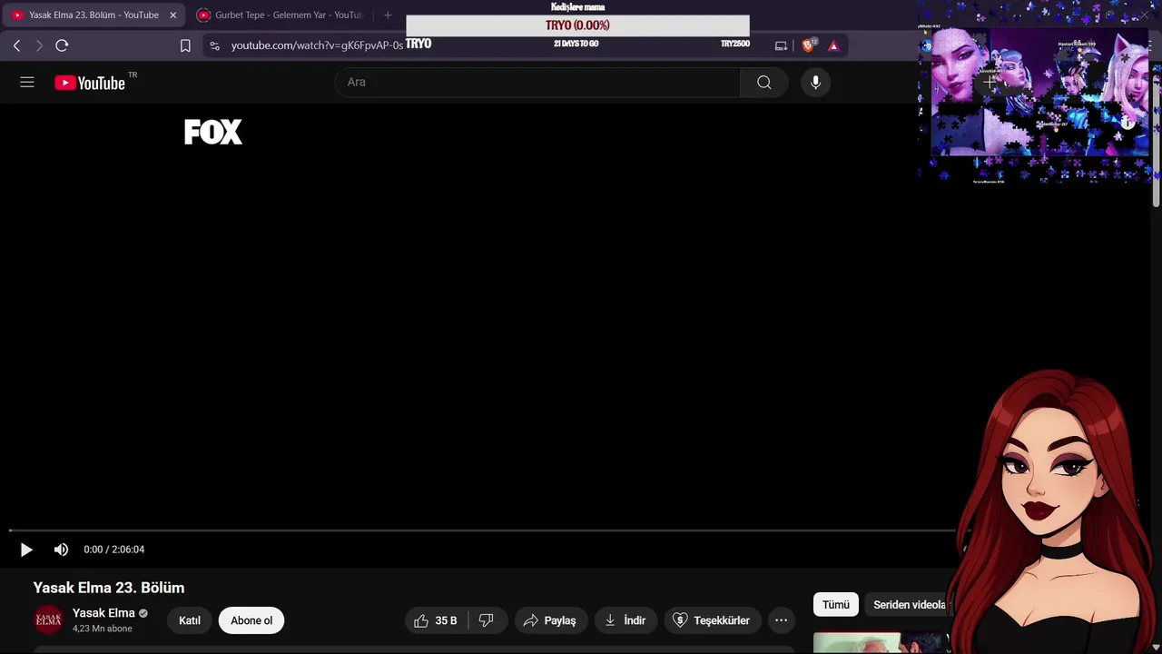Play the Yasak Elma video
The image size is (1162, 654).
pos(26,550)
